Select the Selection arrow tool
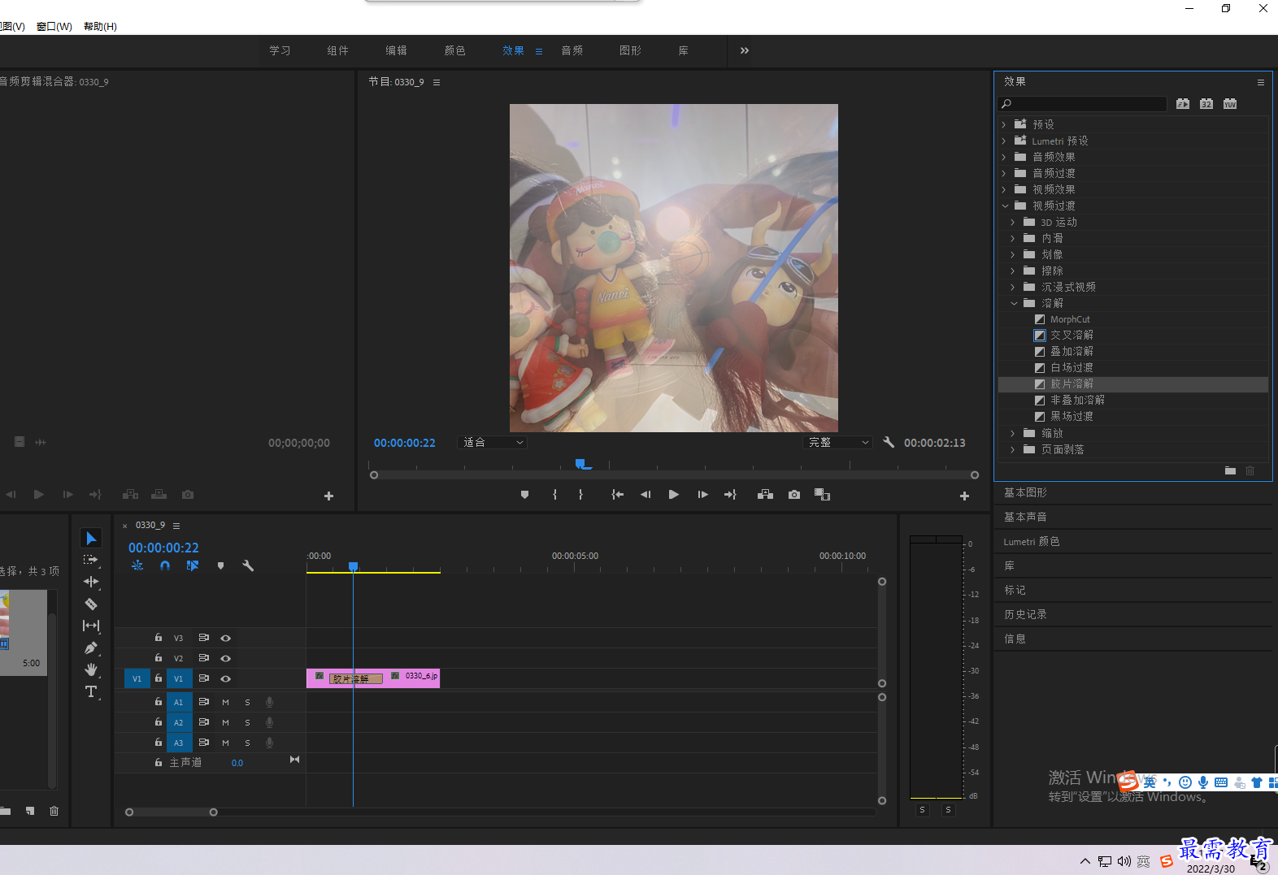The height and width of the screenshot is (875, 1278). (x=91, y=539)
